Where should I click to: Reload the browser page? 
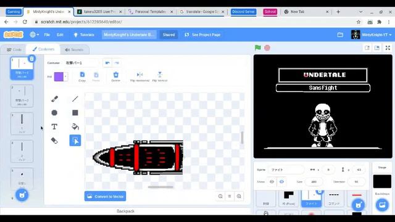click(25, 22)
